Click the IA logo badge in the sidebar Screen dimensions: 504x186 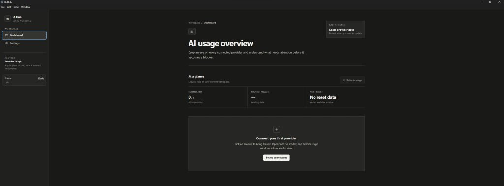tap(8, 19)
